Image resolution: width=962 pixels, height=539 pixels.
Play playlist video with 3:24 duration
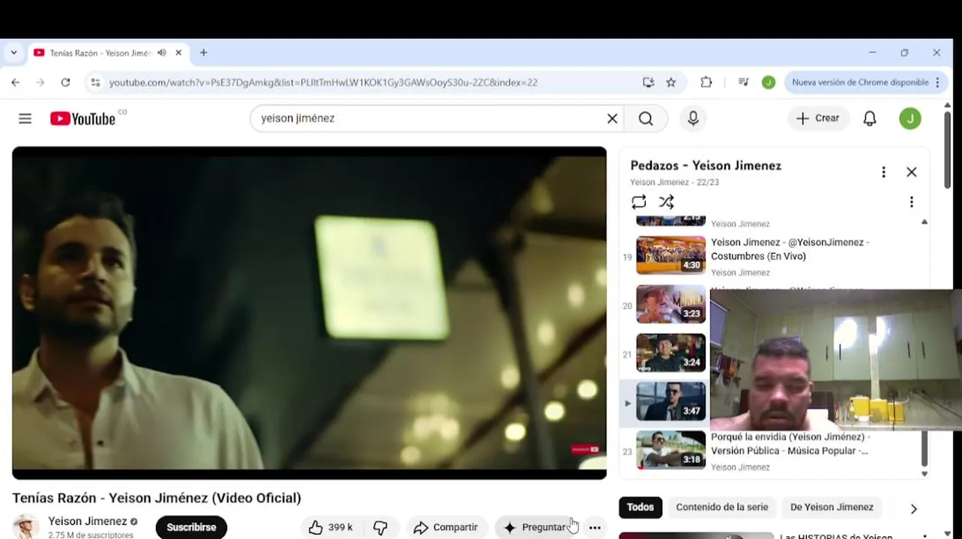[671, 353]
